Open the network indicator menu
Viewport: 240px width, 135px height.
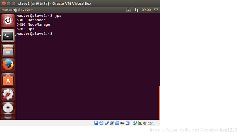click(x=136, y=10)
